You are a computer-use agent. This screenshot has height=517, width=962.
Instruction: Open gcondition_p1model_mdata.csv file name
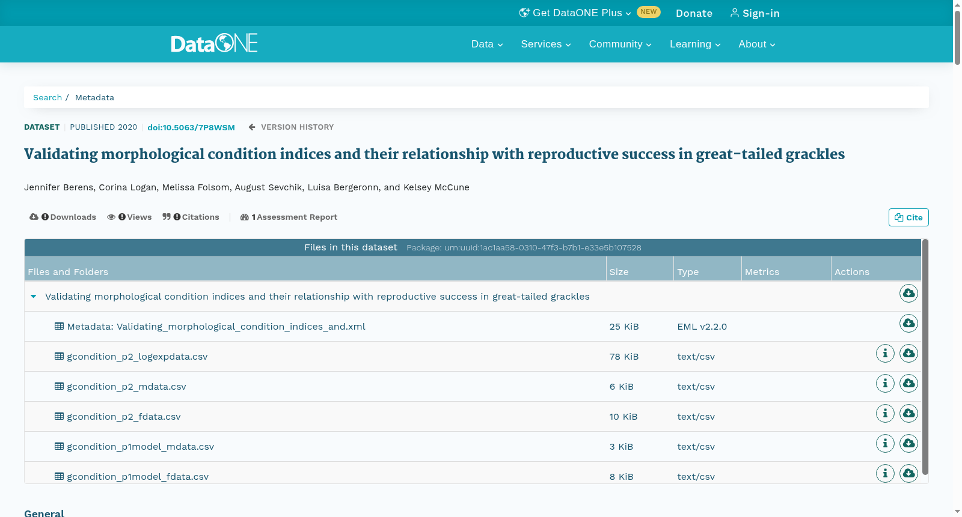pyautogui.click(x=140, y=446)
